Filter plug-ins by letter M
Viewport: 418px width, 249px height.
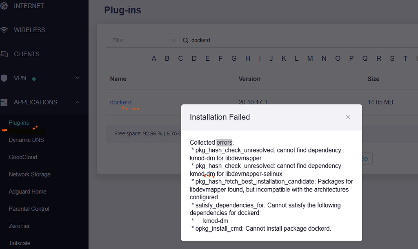pyautogui.click(x=310, y=59)
